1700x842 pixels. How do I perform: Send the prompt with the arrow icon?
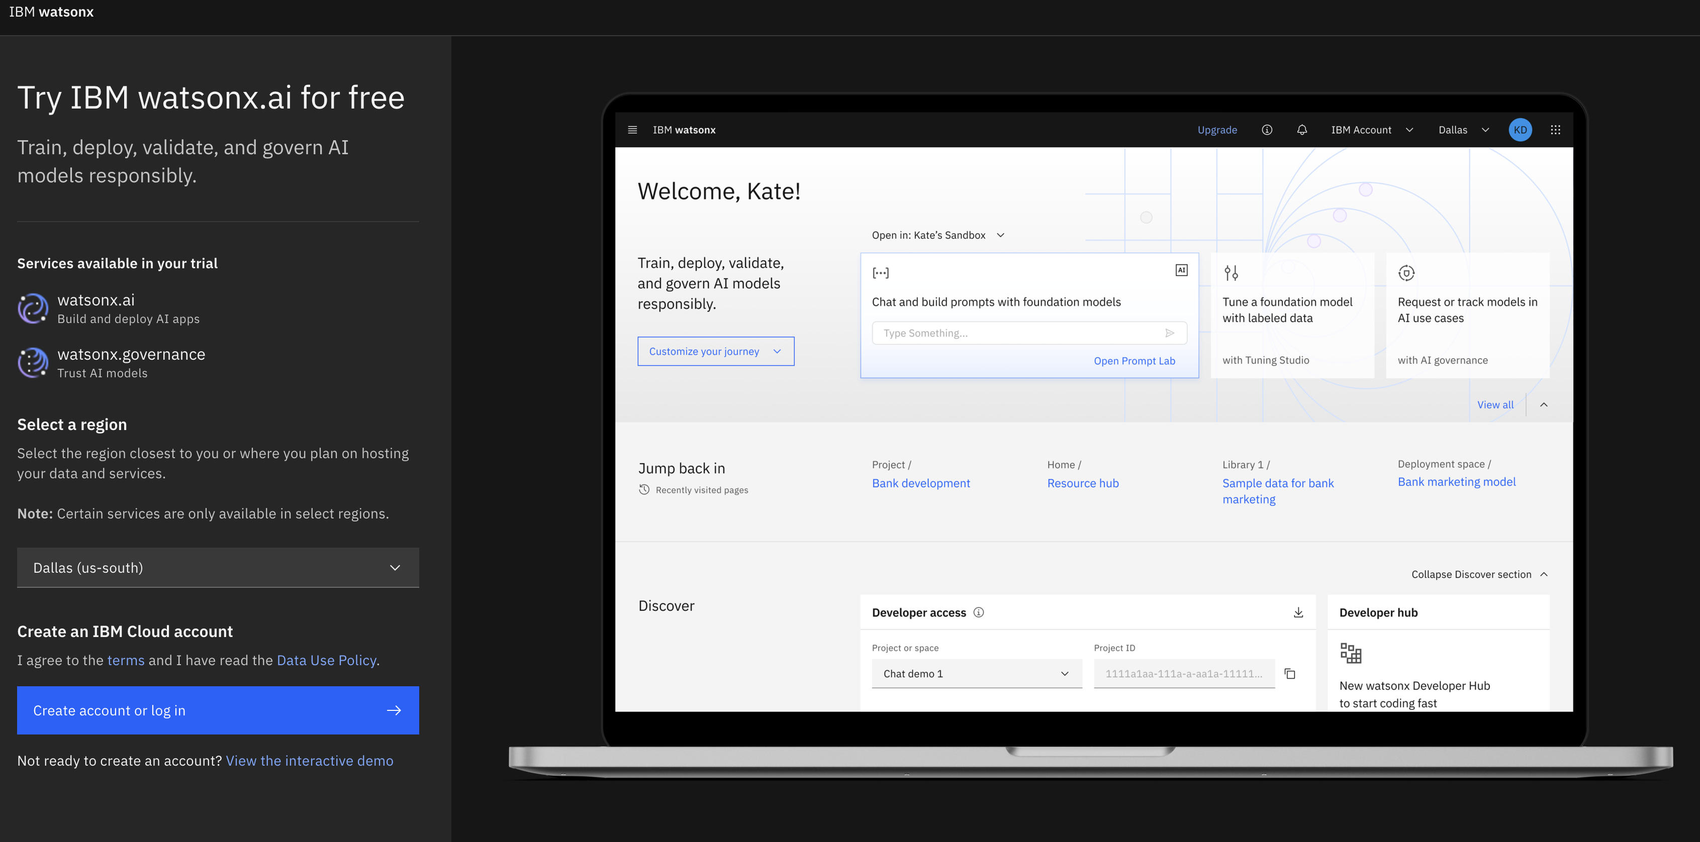(x=1169, y=333)
